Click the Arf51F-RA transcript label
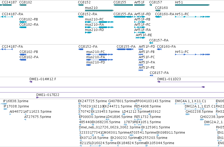 (142, 30)
